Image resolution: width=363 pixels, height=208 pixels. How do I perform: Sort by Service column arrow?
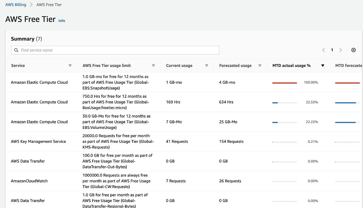(x=70, y=65)
